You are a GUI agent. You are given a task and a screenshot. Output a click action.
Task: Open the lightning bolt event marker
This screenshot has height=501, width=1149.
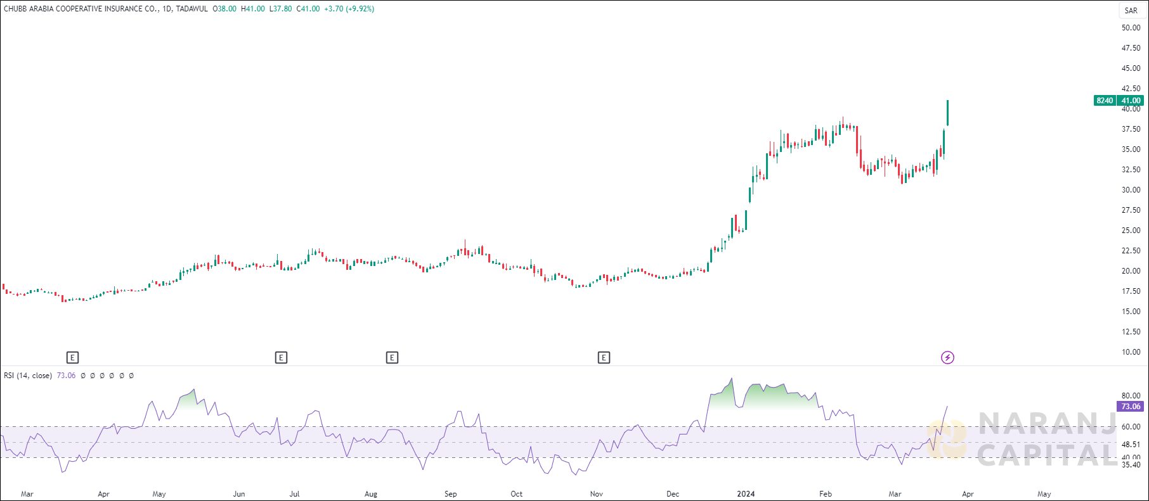947,358
